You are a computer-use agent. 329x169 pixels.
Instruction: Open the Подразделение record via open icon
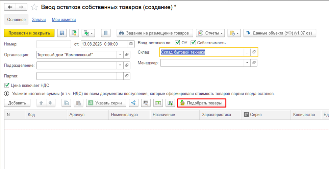[127, 65]
